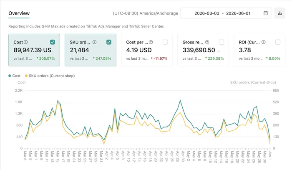Toggle Cost series in chart legend
Image resolution: width=292 pixels, height=170 pixels.
point(14,76)
